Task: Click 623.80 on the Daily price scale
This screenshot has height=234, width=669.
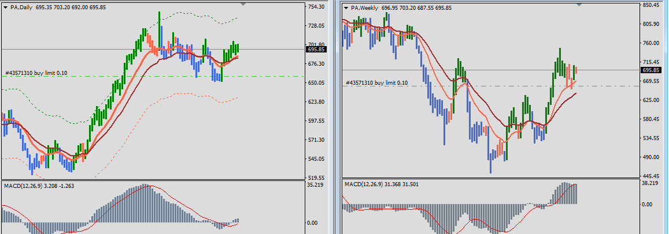Action: coord(316,102)
